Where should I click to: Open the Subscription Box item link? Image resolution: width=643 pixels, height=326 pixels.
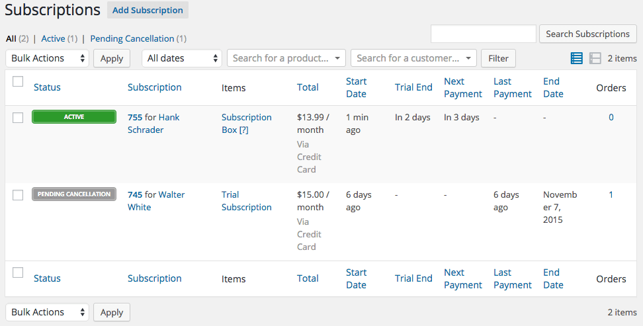pos(247,124)
